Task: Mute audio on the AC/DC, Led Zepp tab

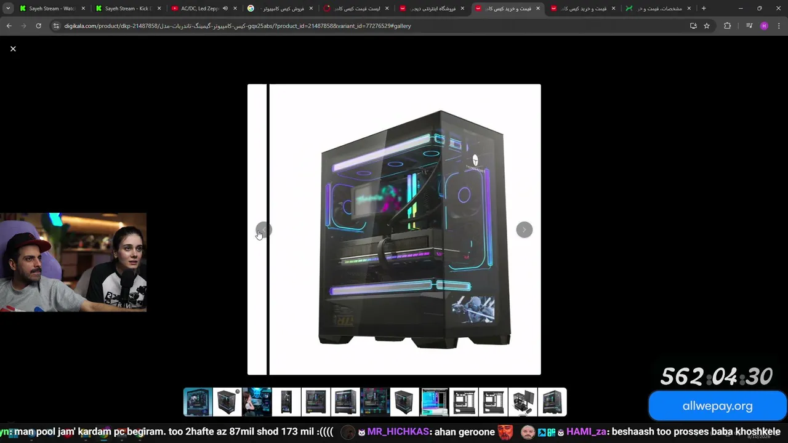Action: coord(225,9)
